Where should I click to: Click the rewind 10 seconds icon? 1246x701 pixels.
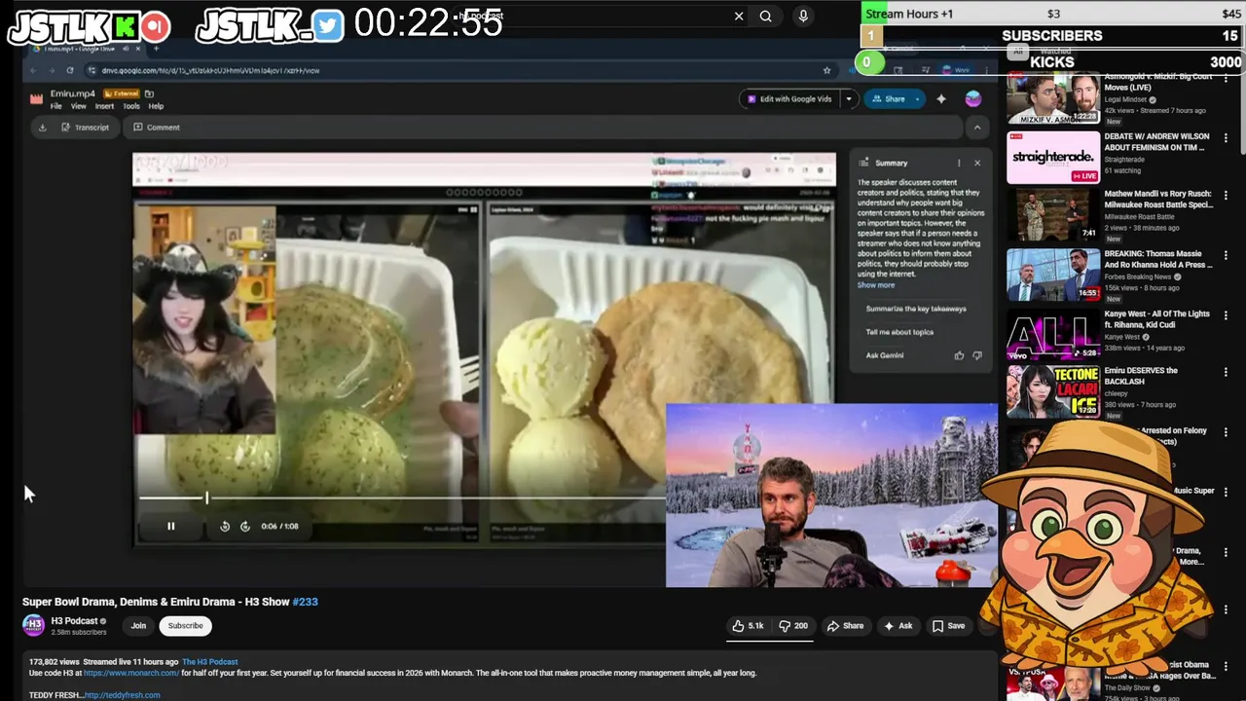225,526
